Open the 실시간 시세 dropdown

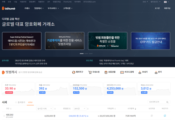point(44,108)
